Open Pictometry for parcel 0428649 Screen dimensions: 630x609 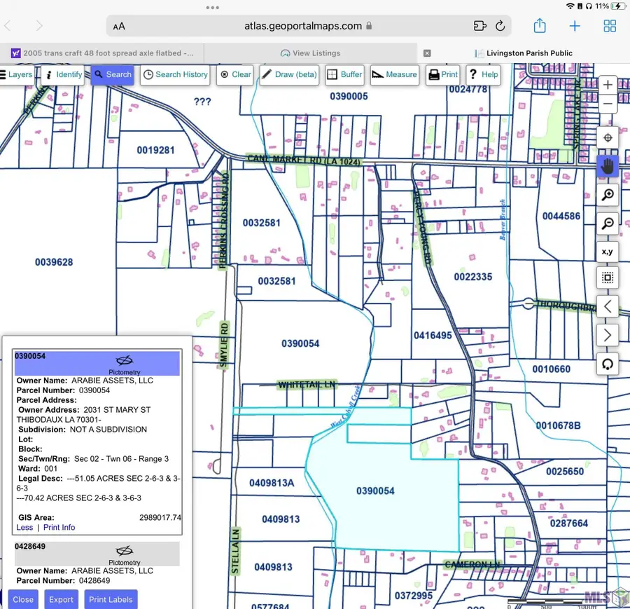(124, 554)
